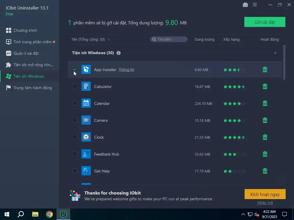The width and height of the screenshot is (294, 220).
Task: Open taskbar search magnifier
Action: click(x=21, y=214)
